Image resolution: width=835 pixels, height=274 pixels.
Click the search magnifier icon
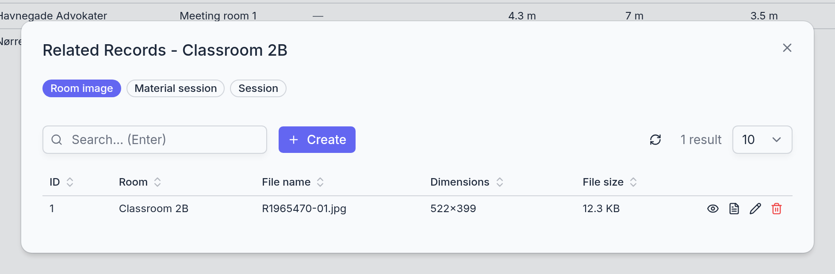click(x=57, y=140)
